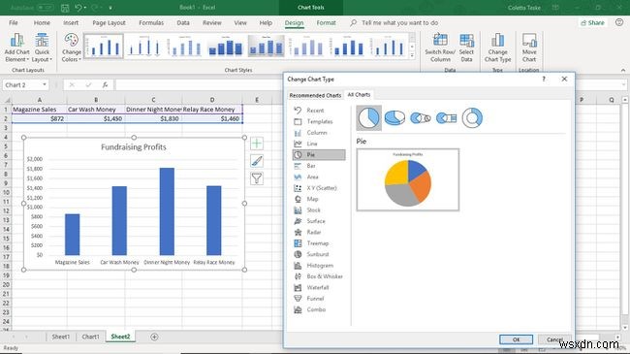This screenshot has height=354, width=630.
Task: Click the Move Chart icon
Action: [529, 40]
